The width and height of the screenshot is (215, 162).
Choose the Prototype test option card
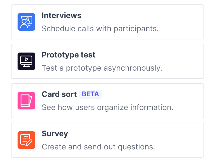[107, 61]
